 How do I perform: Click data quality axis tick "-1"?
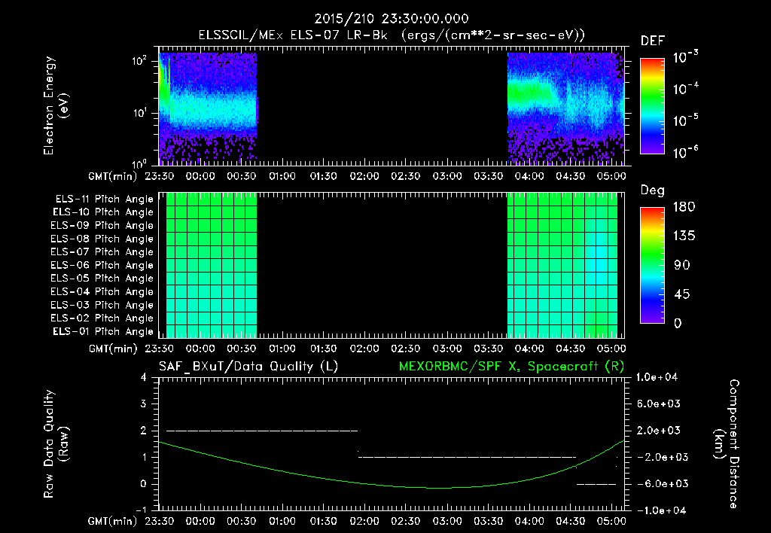click(141, 510)
